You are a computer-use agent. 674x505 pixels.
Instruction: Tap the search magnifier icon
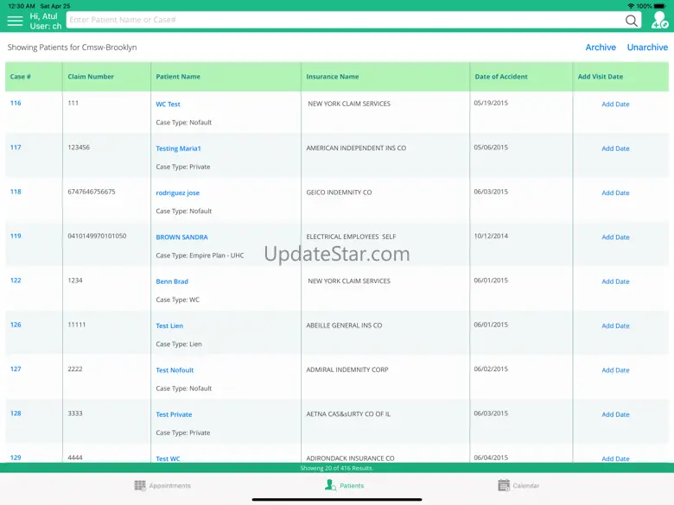632,21
